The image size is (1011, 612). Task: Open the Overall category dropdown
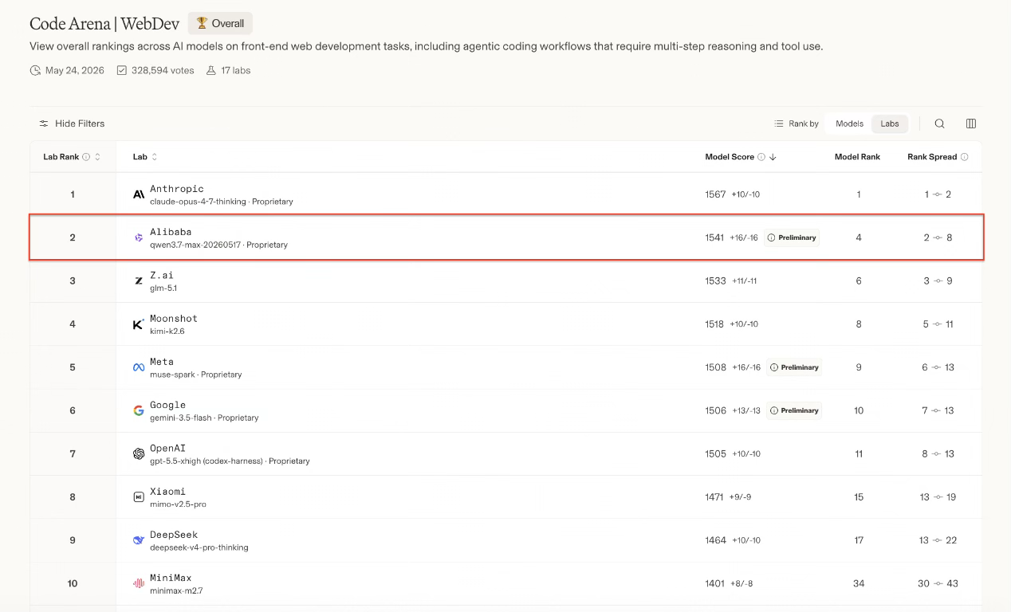[x=221, y=23]
